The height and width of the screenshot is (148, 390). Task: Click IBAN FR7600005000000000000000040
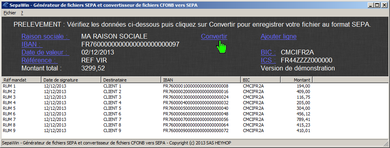point(196,108)
